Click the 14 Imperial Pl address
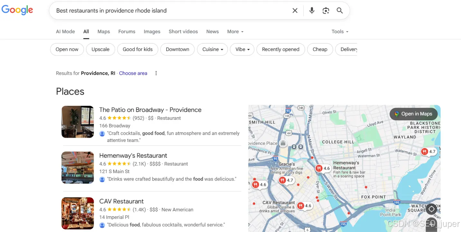The image size is (461, 232). pos(114,217)
